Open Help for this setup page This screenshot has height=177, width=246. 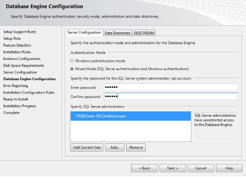tap(229, 168)
